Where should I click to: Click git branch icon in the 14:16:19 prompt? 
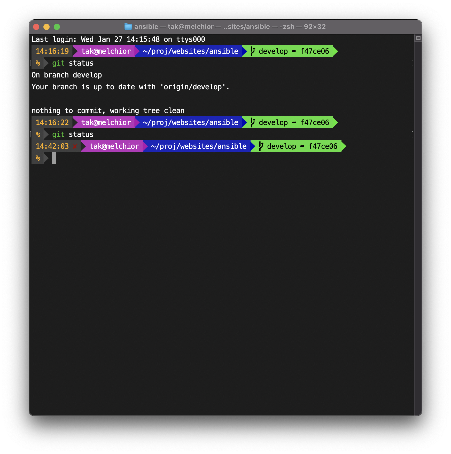[x=253, y=51]
